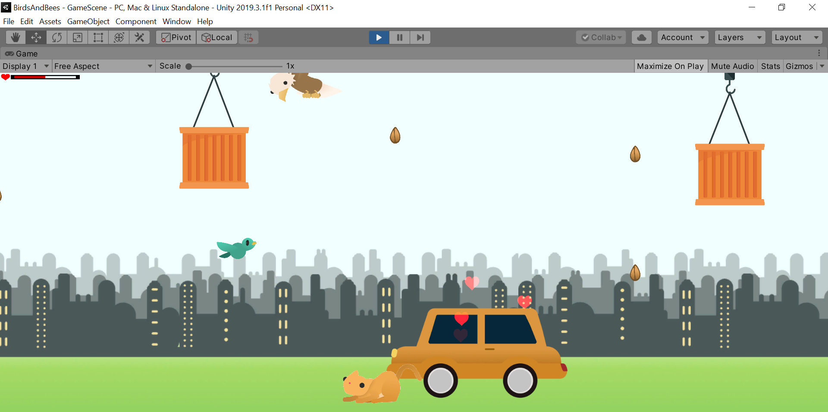Viewport: 828px width, 412px height.
Task: Click the Stats button
Action: [x=770, y=66]
